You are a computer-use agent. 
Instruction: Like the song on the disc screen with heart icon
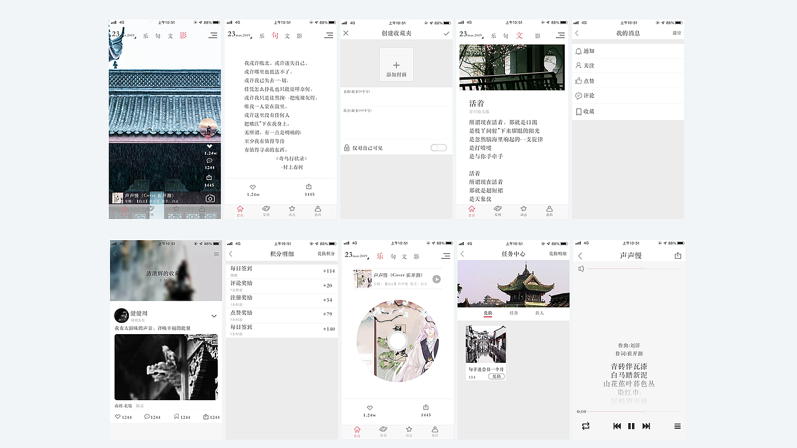pos(369,408)
